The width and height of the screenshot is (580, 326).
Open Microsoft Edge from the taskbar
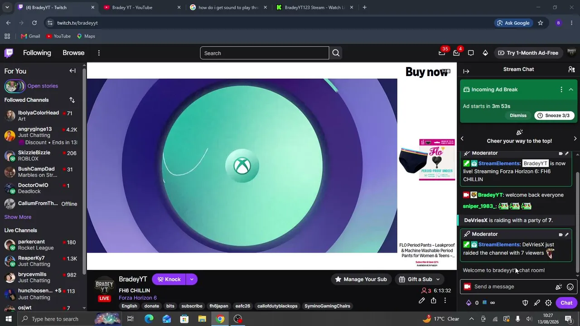click(149, 319)
